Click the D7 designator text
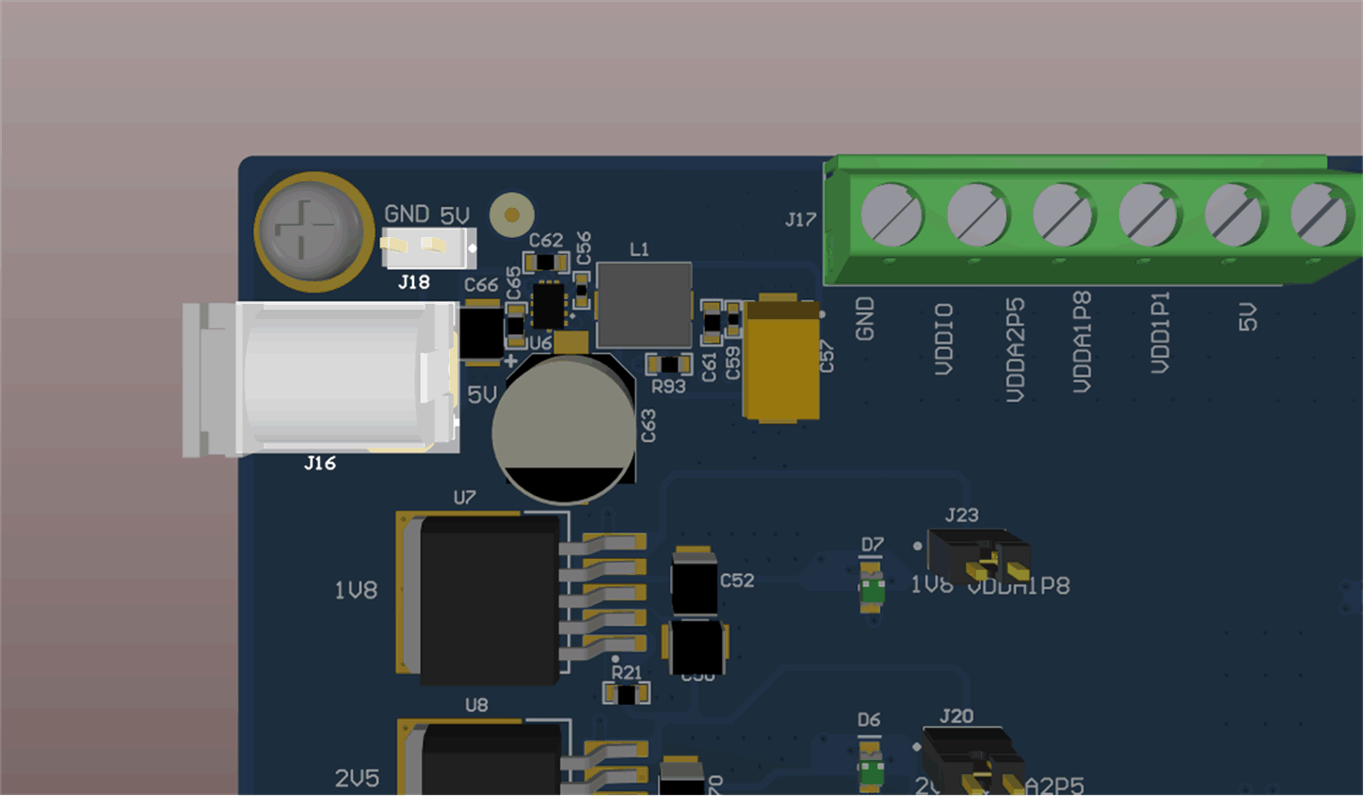This screenshot has width=1364, height=796. [x=873, y=545]
